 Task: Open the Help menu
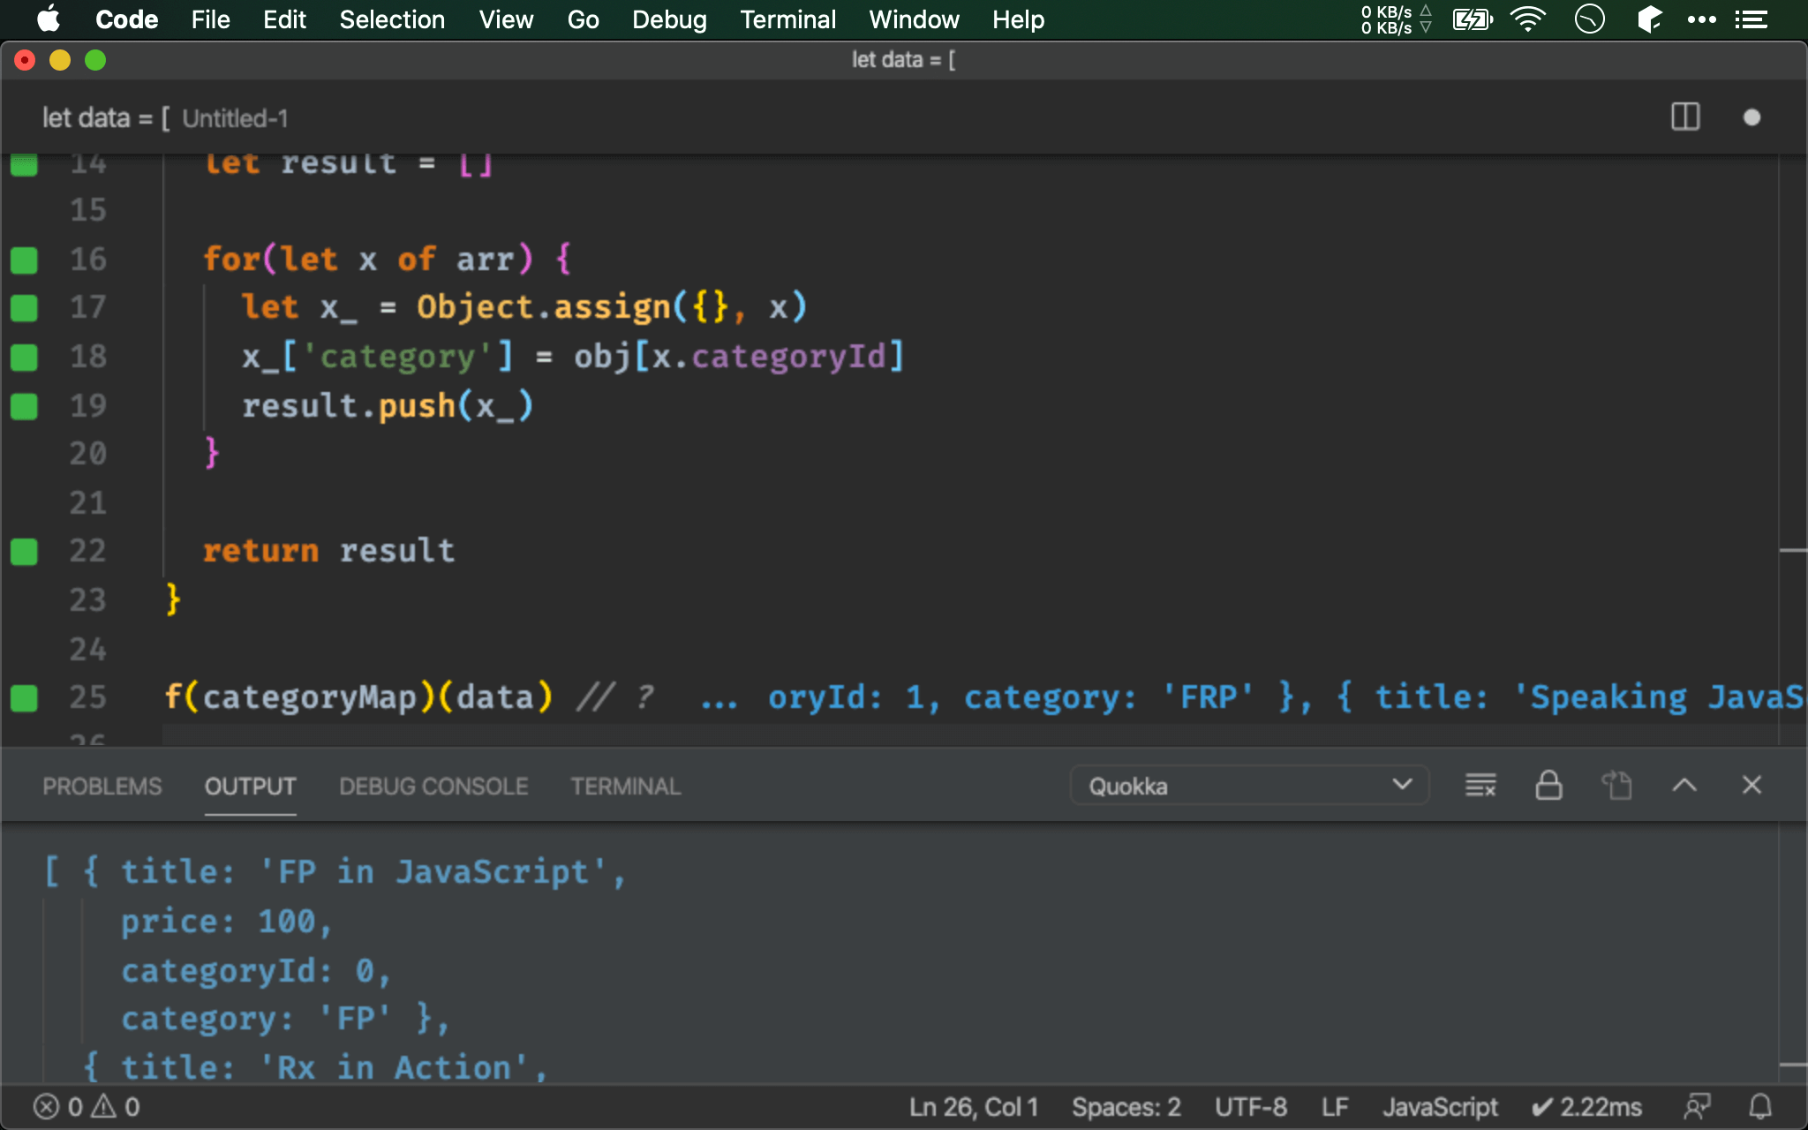click(1018, 19)
